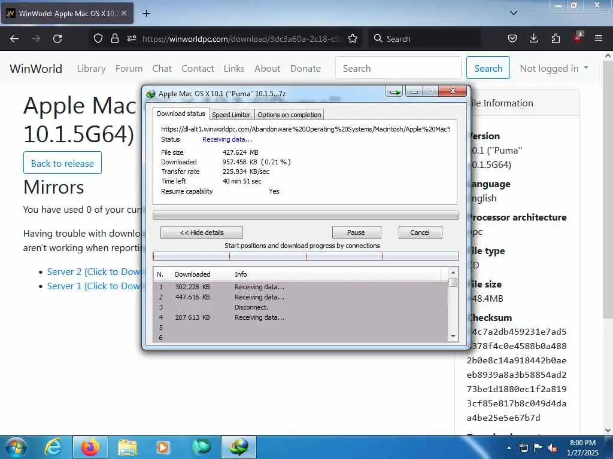Open the Library nav item
Image resolution: width=613 pixels, height=459 pixels.
pos(91,69)
